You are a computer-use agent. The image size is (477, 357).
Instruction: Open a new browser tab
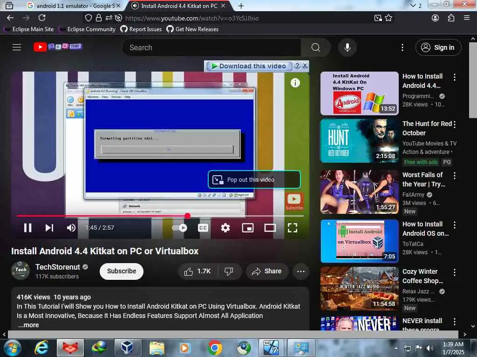pyautogui.click(x=241, y=6)
